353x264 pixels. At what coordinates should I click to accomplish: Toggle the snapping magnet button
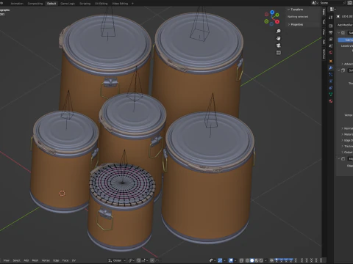point(138,260)
